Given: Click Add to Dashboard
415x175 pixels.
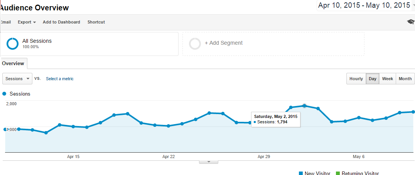Looking at the screenshot, I should 61,22.
